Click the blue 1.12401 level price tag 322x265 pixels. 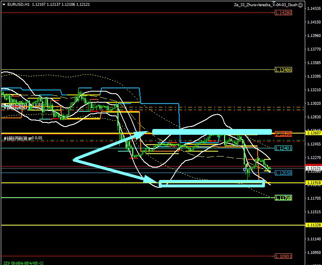[x=283, y=148]
